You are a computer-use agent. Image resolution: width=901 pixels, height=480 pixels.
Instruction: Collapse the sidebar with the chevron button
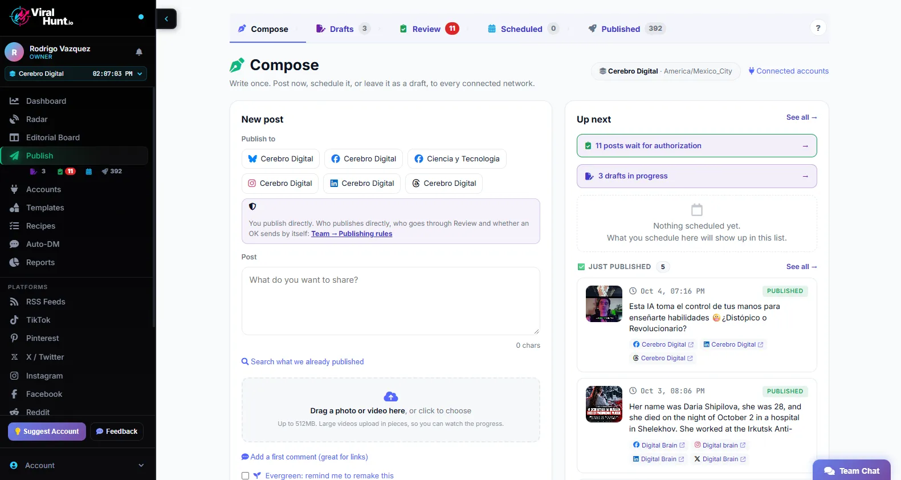166,19
